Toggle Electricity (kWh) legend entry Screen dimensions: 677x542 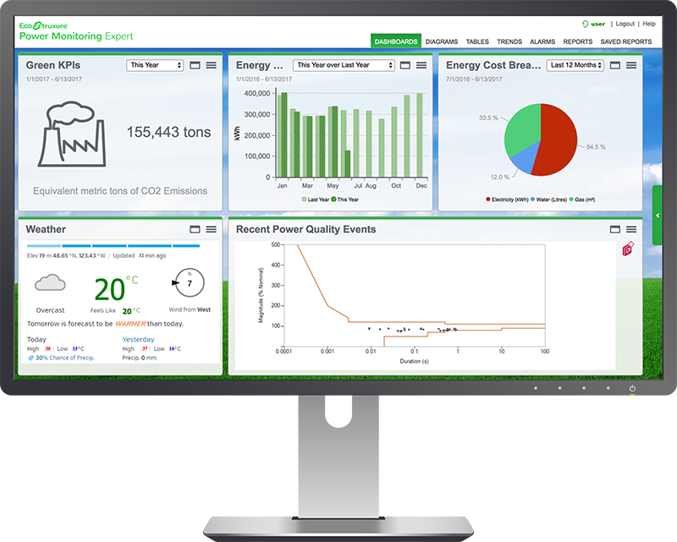point(507,200)
